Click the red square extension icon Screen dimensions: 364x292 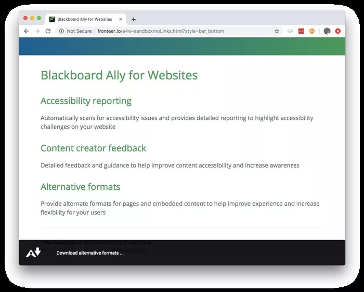[x=301, y=31]
